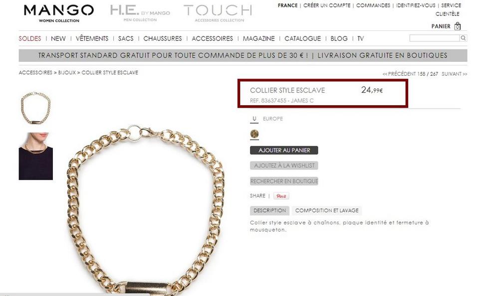Share via the Pin it button

(x=281, y=196)
